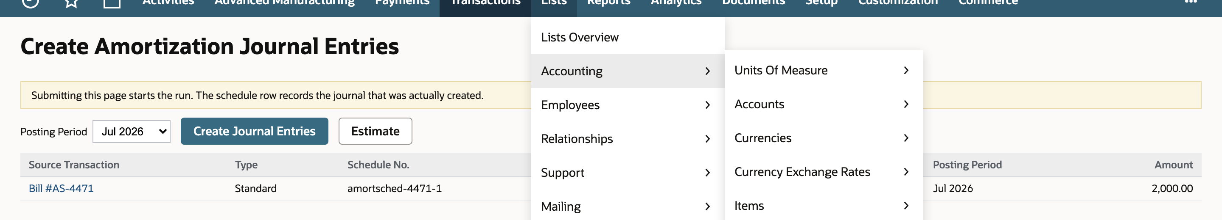Expand Employees submenu chevron
Viewport: 1222px width, 220px height.
[707, 105]
